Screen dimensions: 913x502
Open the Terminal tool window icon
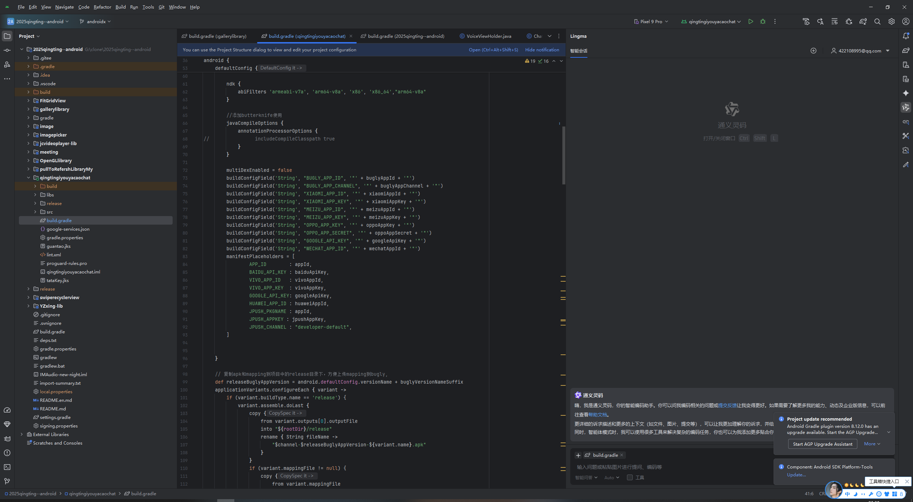pos(7,467)
